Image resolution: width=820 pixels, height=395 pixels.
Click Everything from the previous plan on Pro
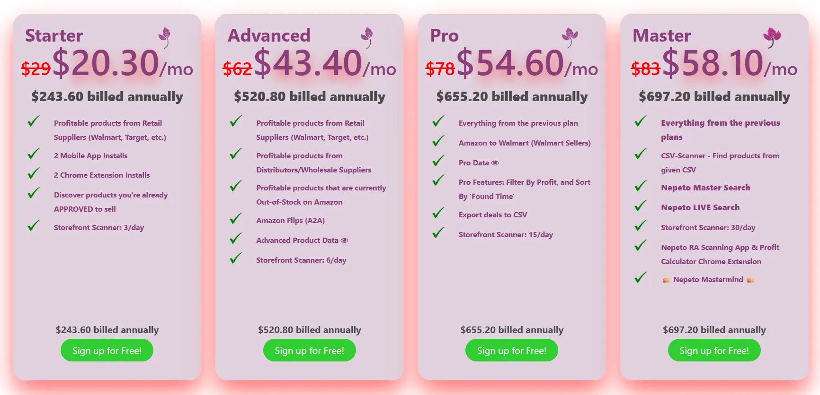tap(518, 123)
